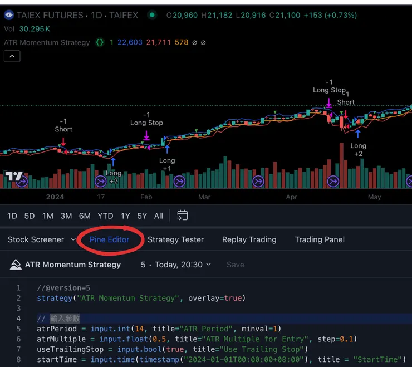Collapse the indicator legend with the chevron button
Screen dimensions: 412x367
point(12,56)
